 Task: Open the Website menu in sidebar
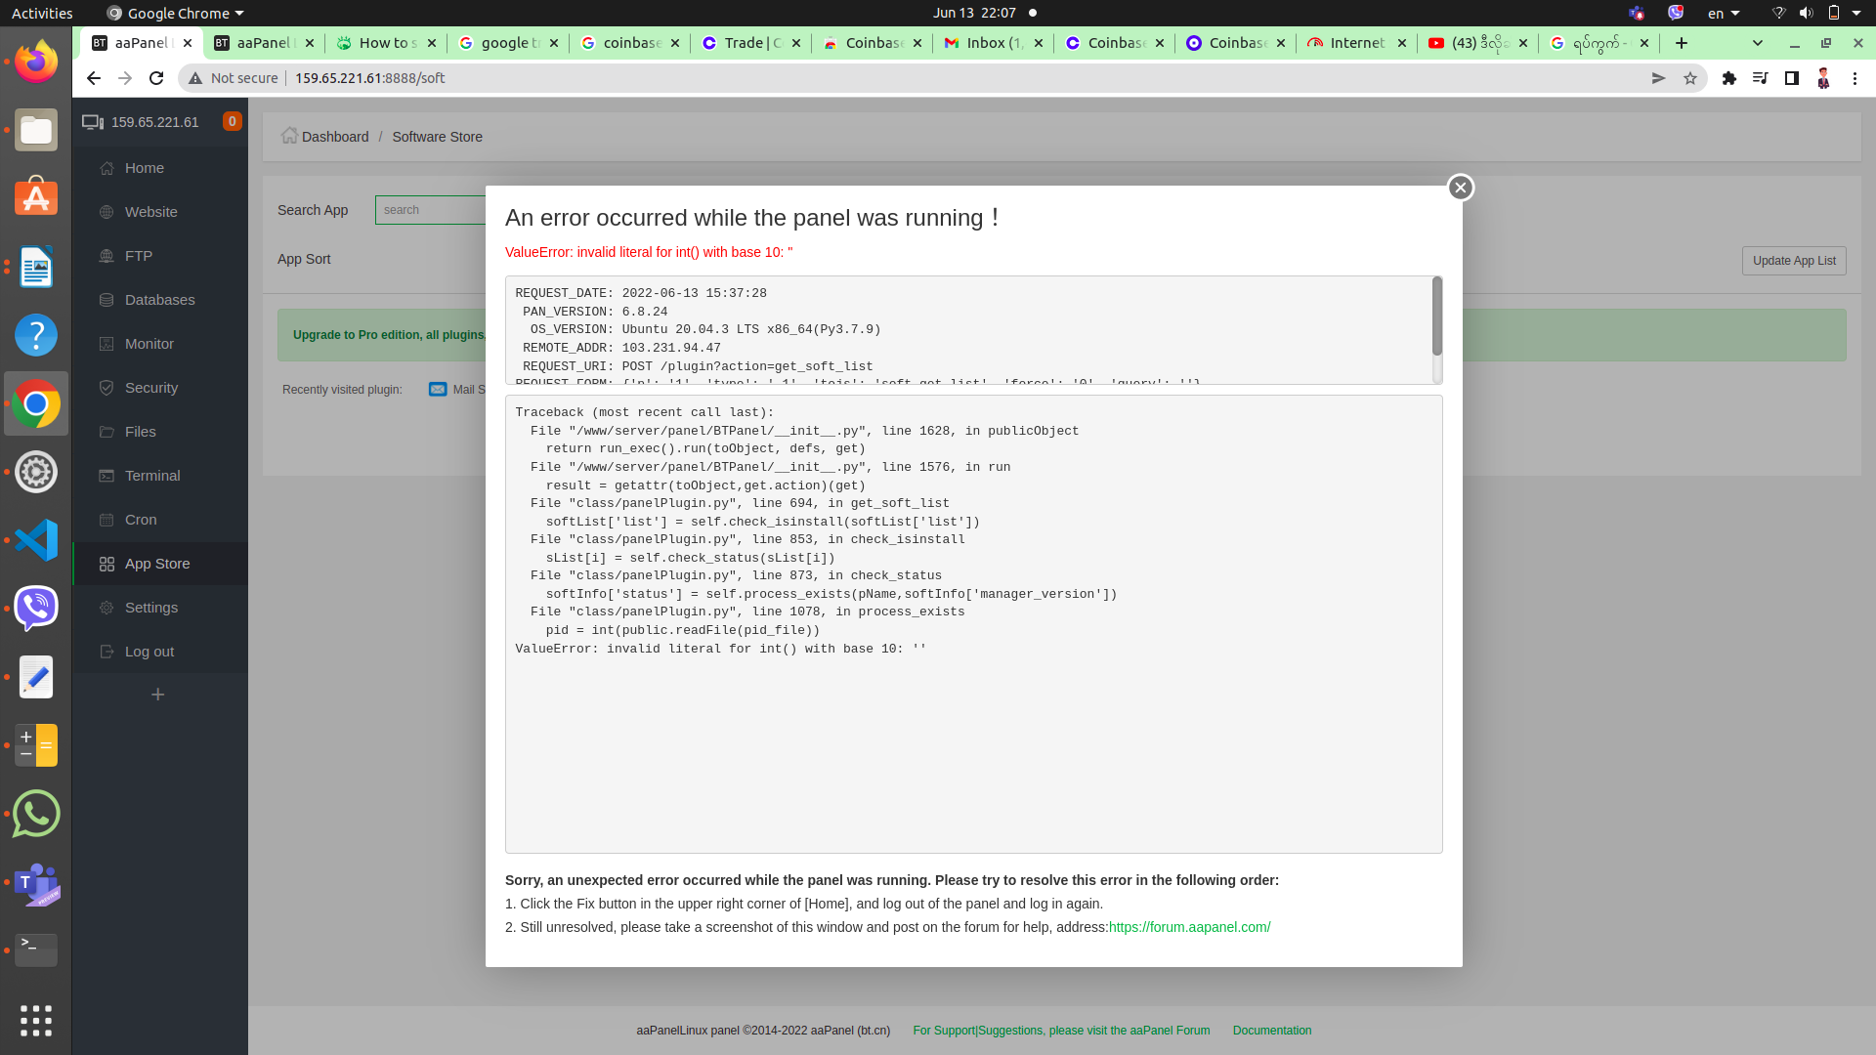tap(150, 212)
